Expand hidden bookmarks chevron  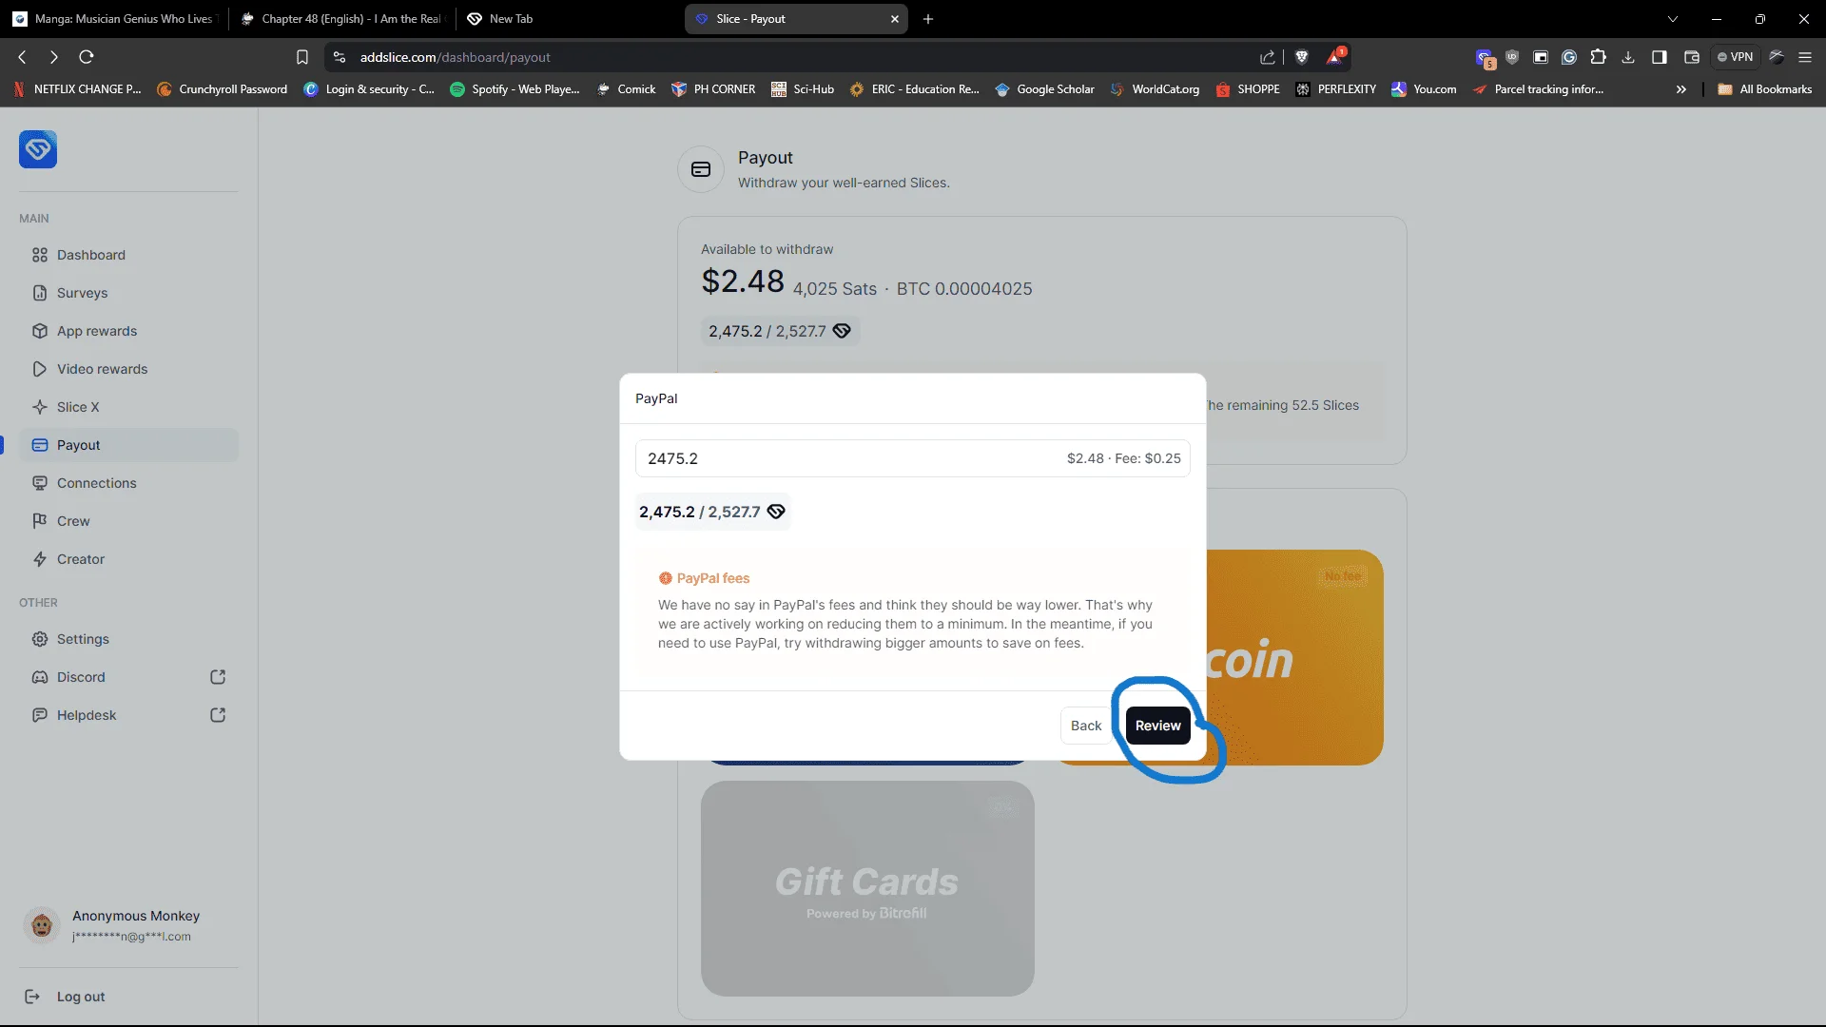click(1681, 89)
